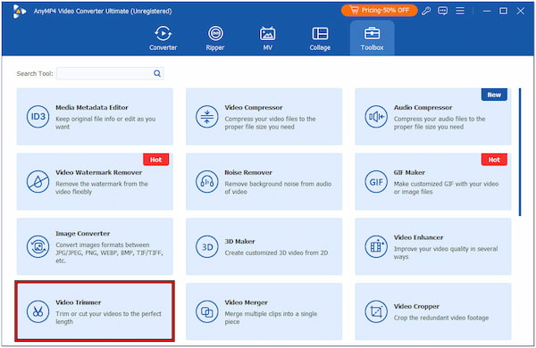Click 'Make customized GIF' description
This screenshot has height=348, width=536.
pyautogui.click(x=446, y=188)
